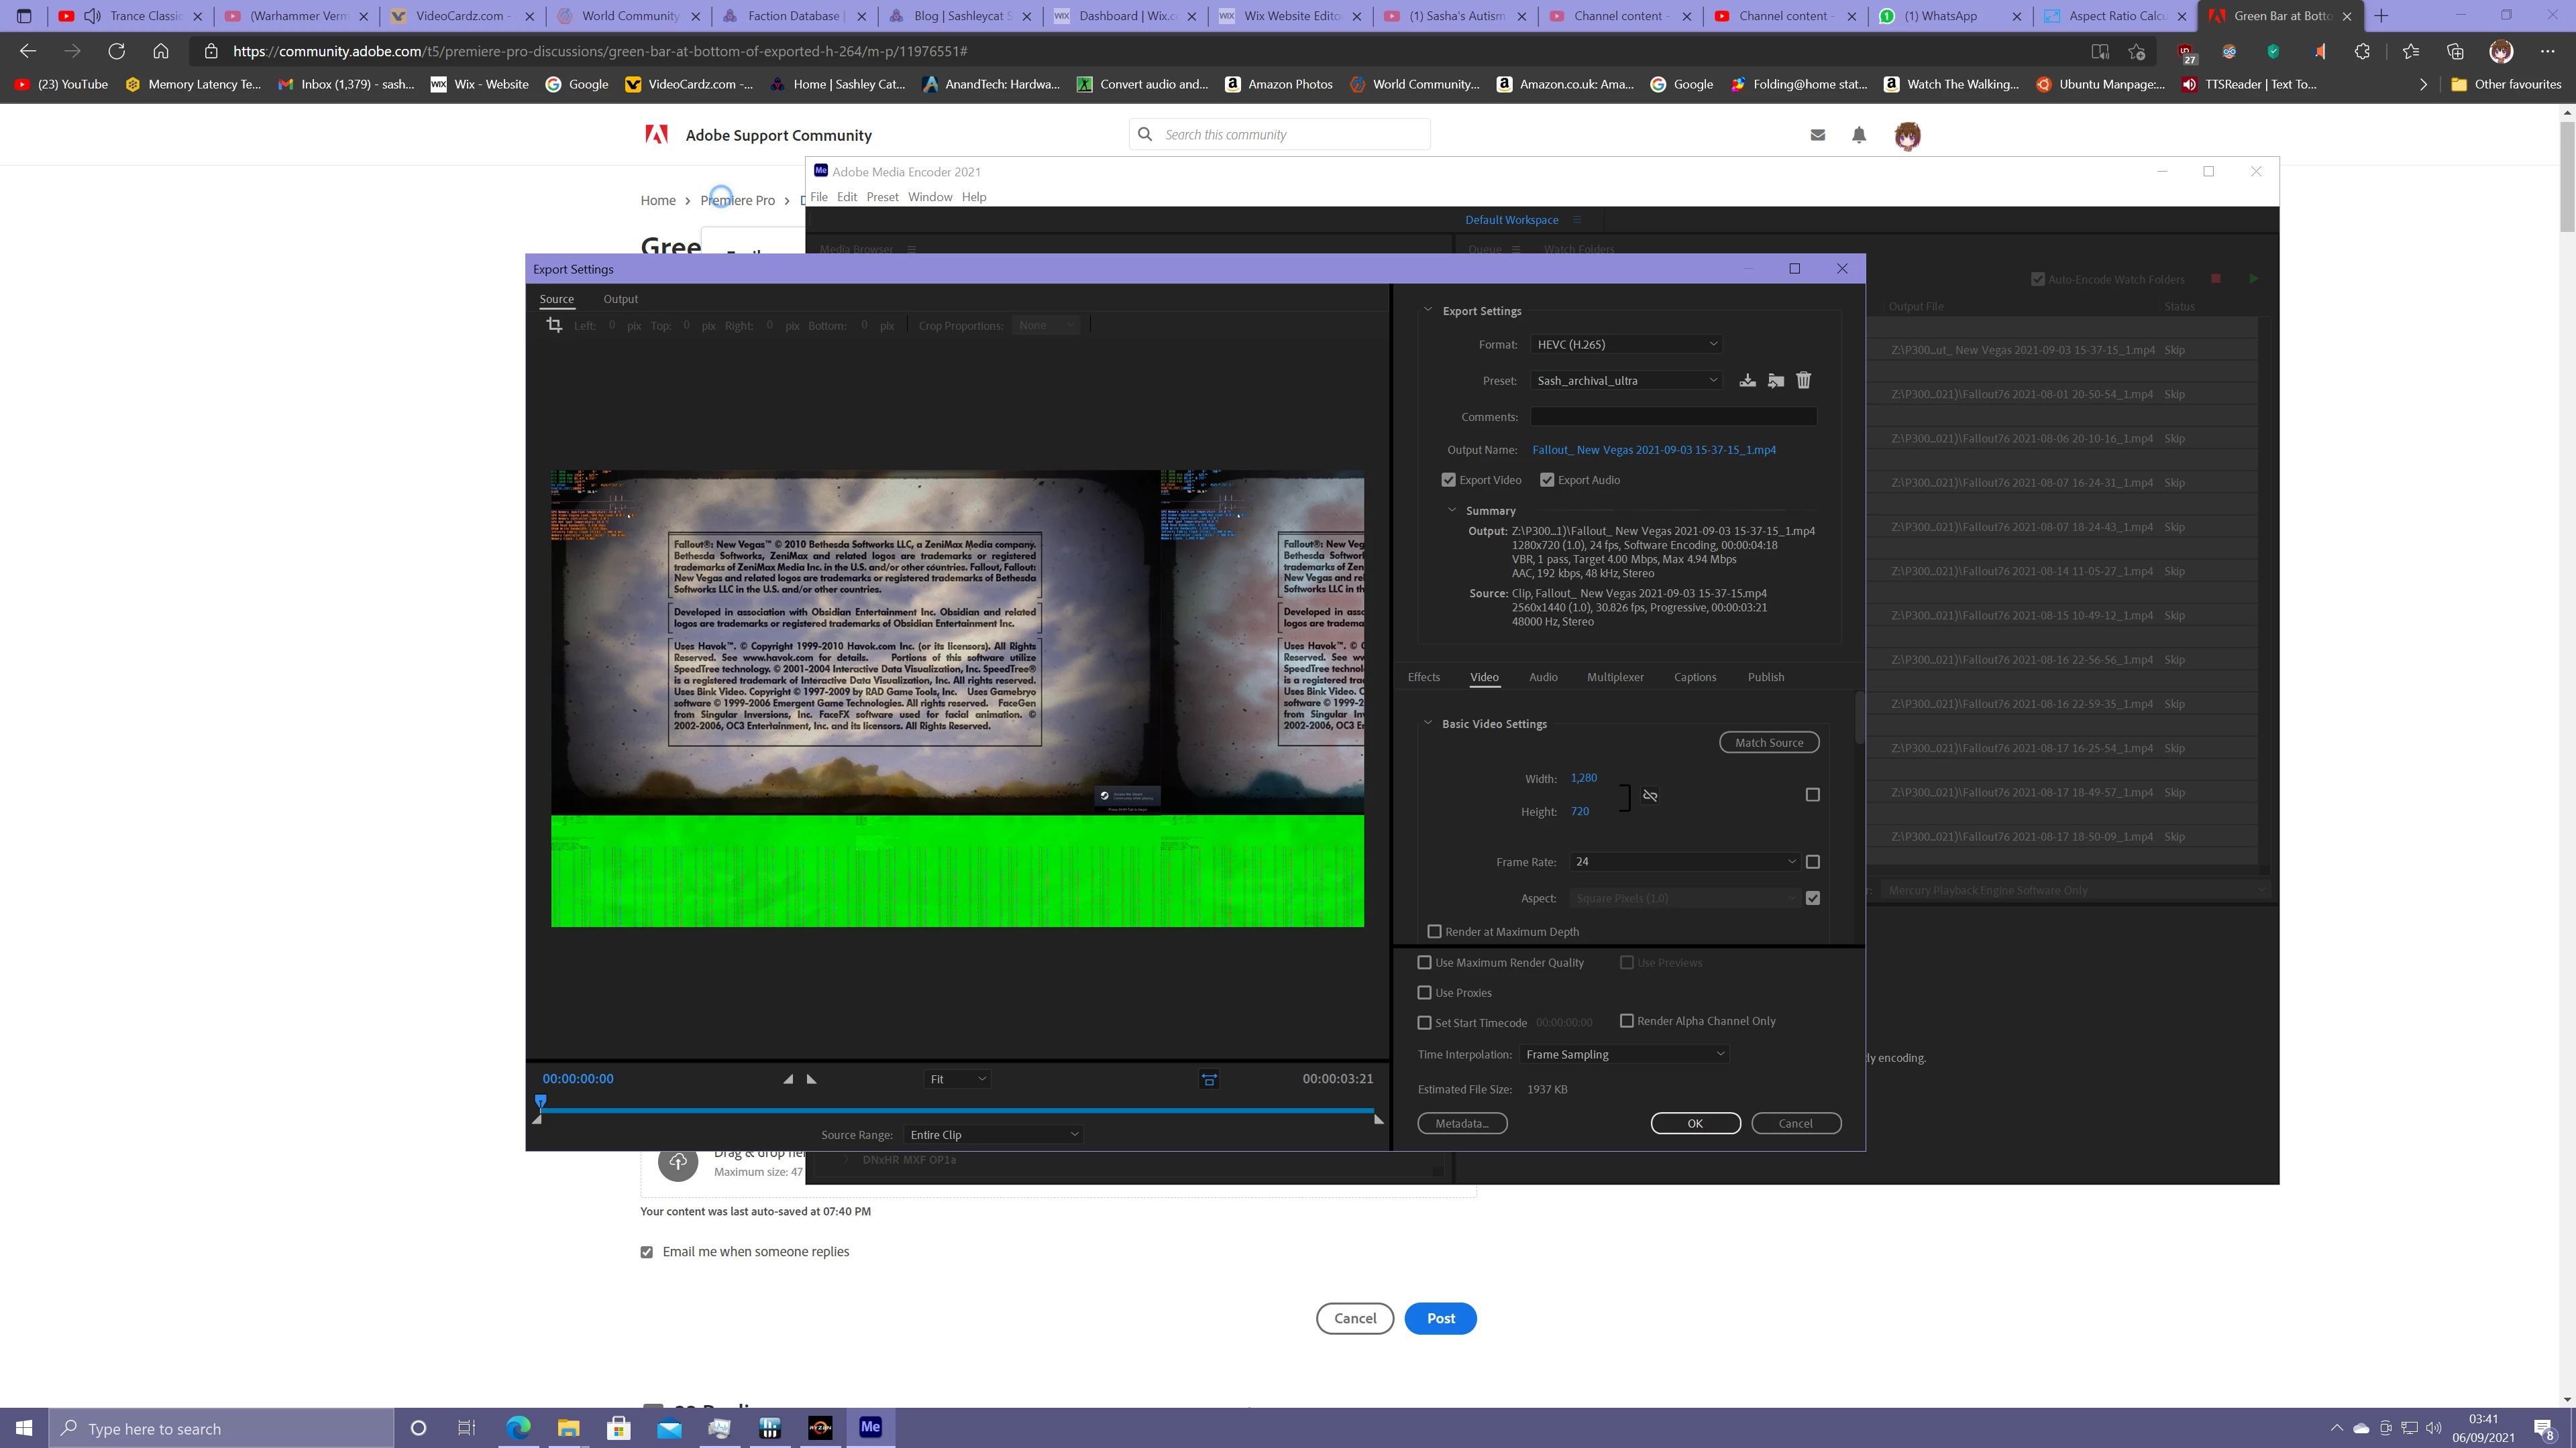Click the aspect ratio correction icon
This screenshot has width=2576, height=1448.
pos(1209,1079)
